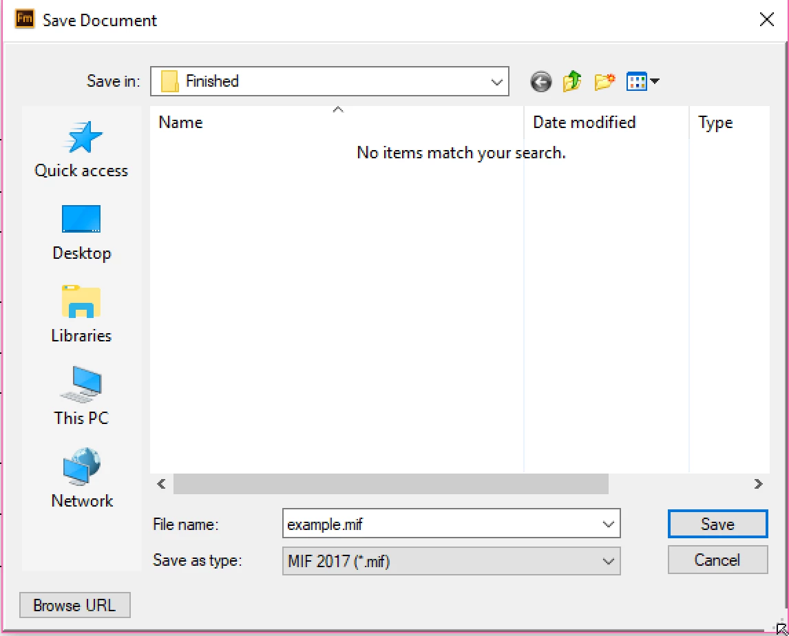
Task: Click the Browse URL button
Action: coord(75,605)
